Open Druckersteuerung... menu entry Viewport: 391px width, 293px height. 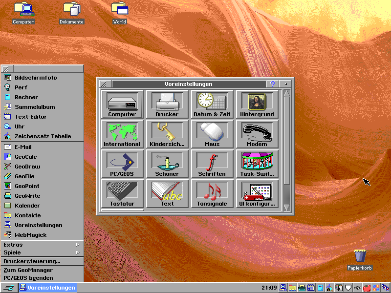click(x=42, y=261)
